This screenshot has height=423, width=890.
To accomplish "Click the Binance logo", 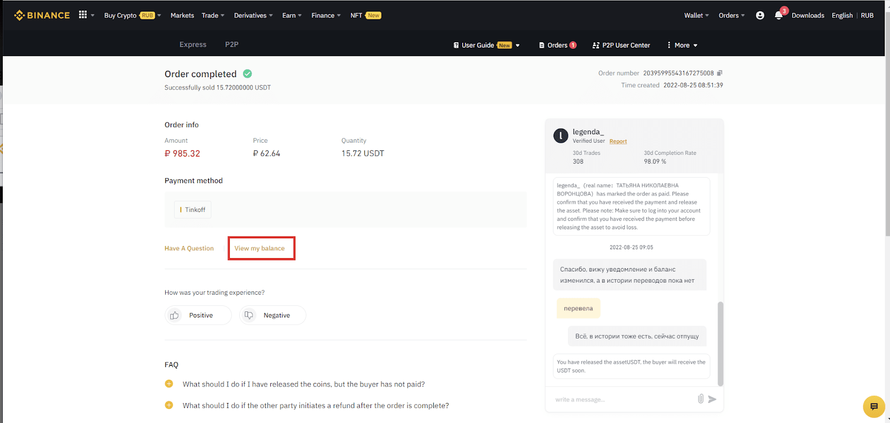I will pyautogui.click(x=42, y=16).
